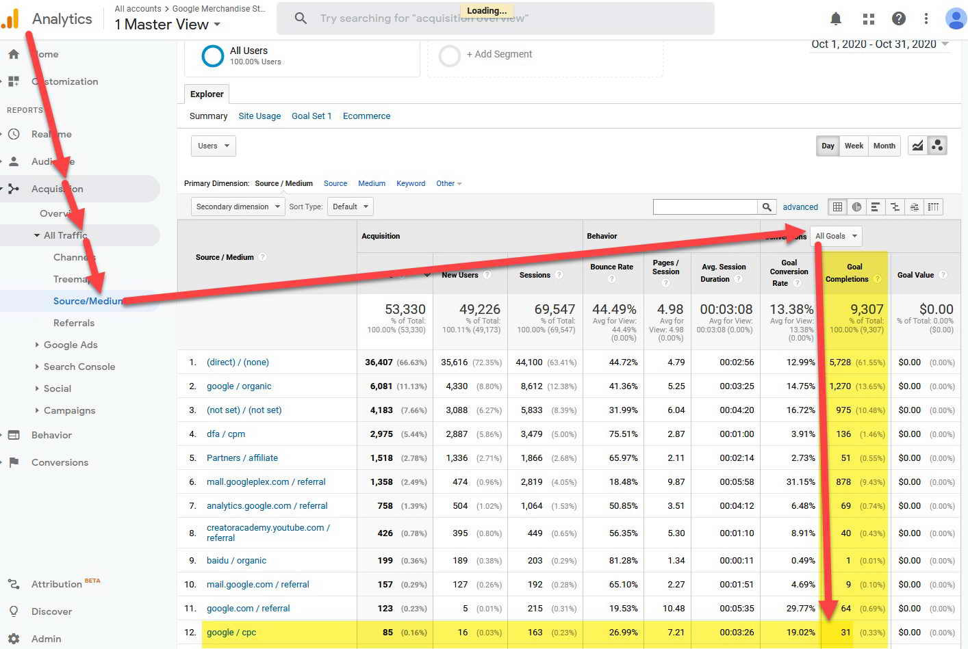Click the Discover lightbulb icon
The height and width of the screenshot is (649, 968).
14,611
